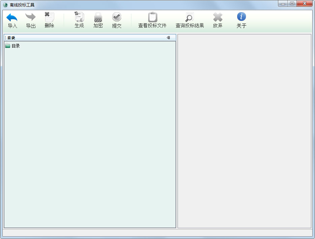This screenshot has height=239, width=315.
Task: Click the 删除 delete document icon
Action: click(x=50, y=17)
